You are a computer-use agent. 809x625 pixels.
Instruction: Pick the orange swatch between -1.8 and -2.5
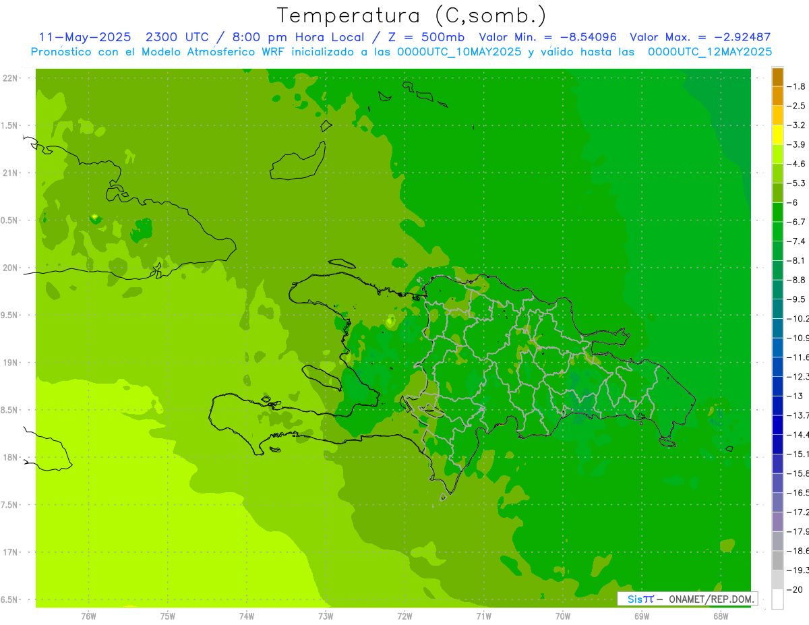click(x=777, y=96)
